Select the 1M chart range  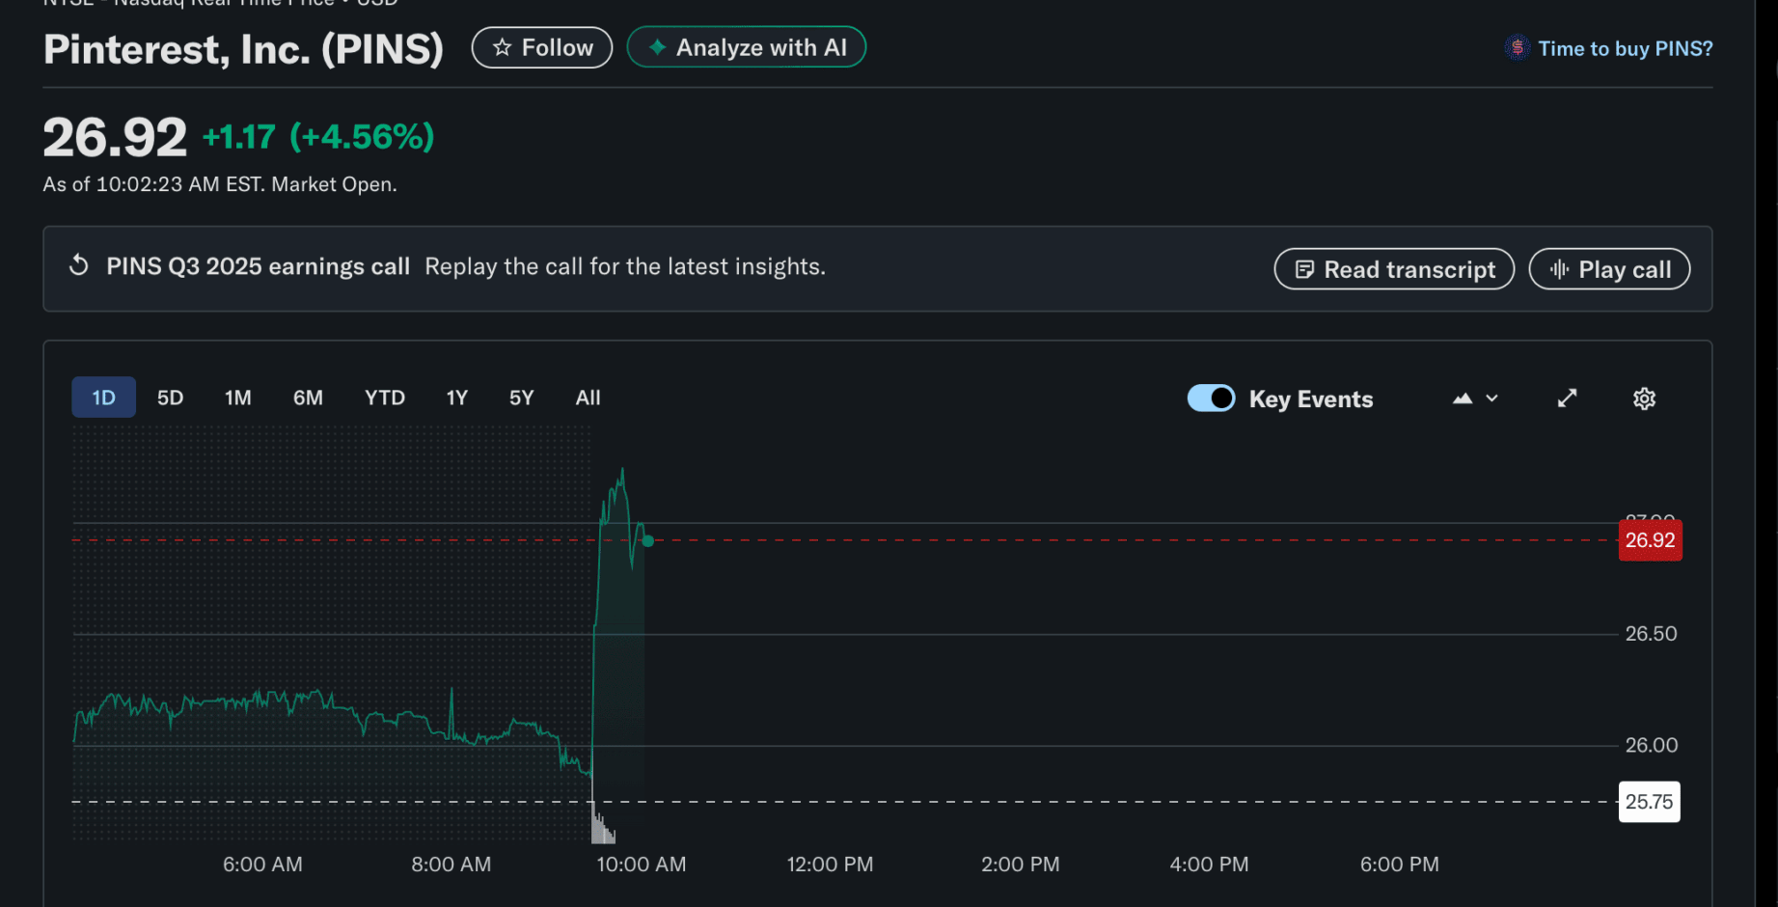[x=237, y=398]
